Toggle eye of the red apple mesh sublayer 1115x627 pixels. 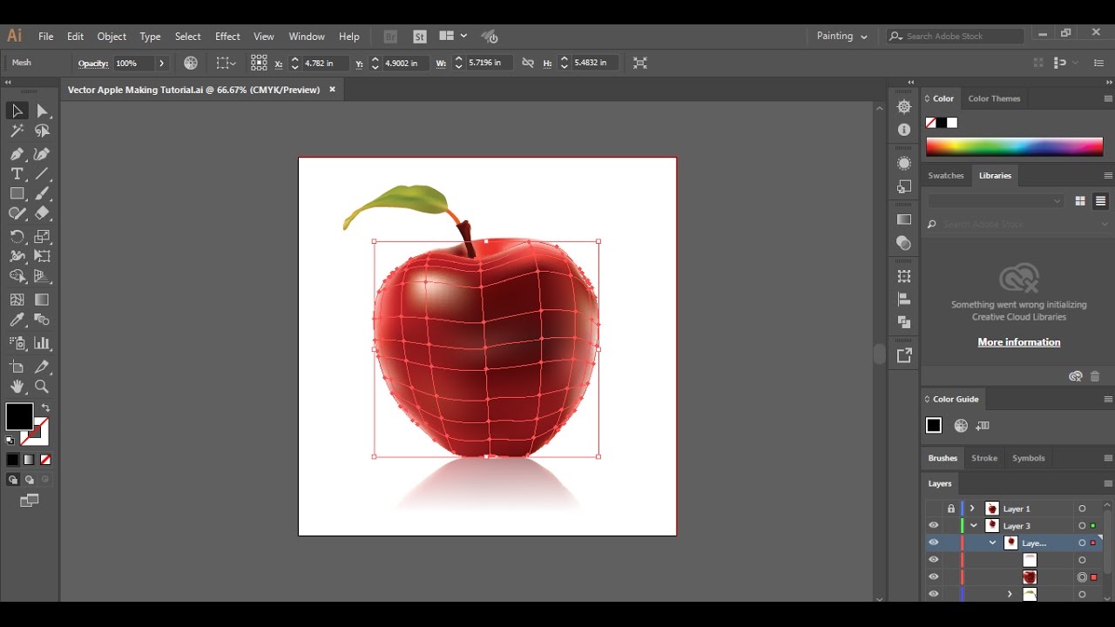click(934, 576)
